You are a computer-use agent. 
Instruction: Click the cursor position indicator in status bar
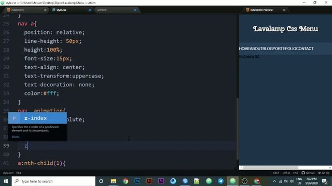point(19,173)
